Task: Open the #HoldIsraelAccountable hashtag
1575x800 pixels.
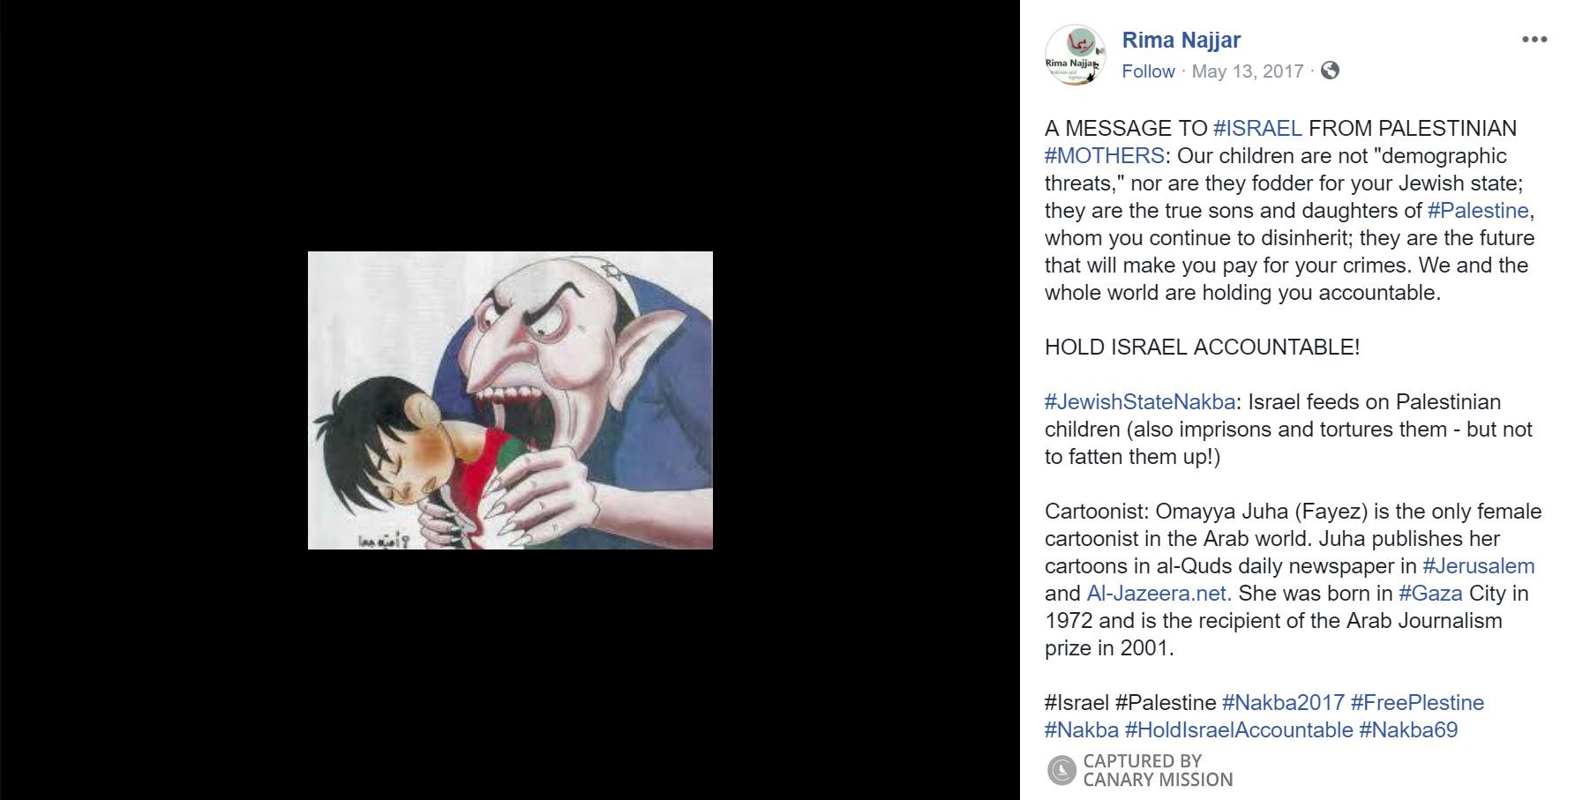Action: [1239, 729]
